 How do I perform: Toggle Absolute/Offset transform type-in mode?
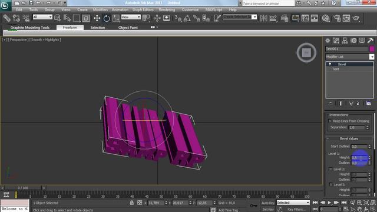(140, 203)
